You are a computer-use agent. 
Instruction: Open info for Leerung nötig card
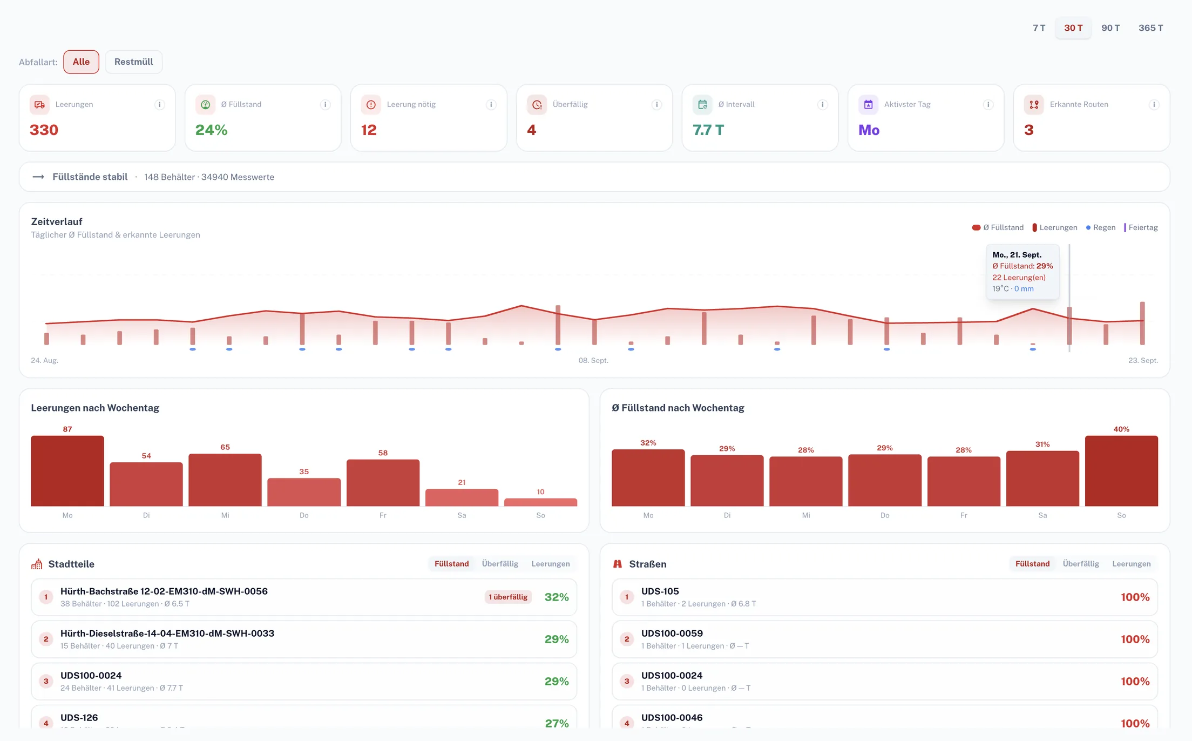(491, 105)
